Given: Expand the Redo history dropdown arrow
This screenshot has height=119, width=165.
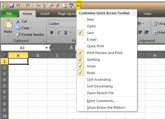Looking at the screenshot, I should pyautogui.click(x=32, y=5).
